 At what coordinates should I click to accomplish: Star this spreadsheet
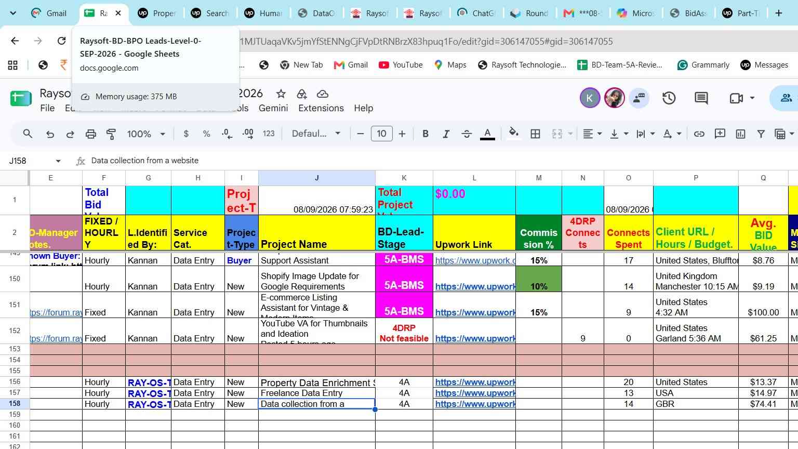click(281, 94)
